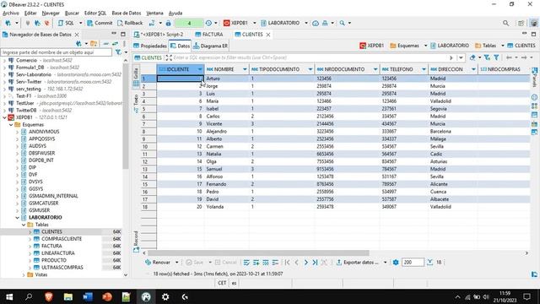
Task: Open Renovar refresh options dropdown
Action: [x=176, y=263]
